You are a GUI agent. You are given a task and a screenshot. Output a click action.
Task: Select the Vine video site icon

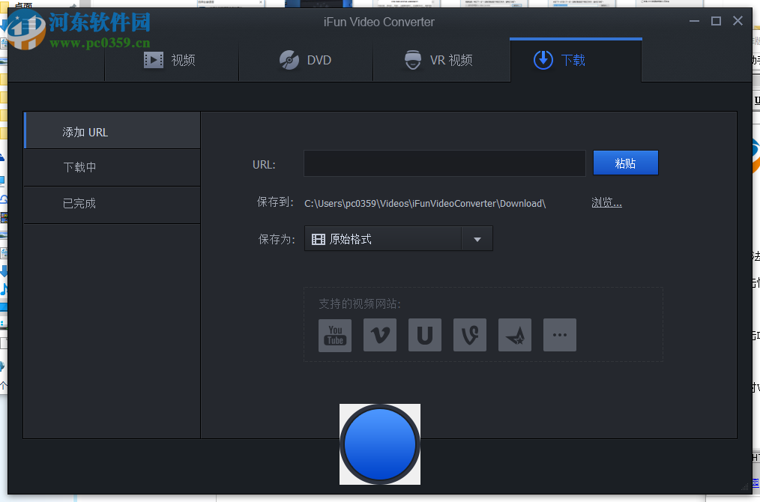469,335
